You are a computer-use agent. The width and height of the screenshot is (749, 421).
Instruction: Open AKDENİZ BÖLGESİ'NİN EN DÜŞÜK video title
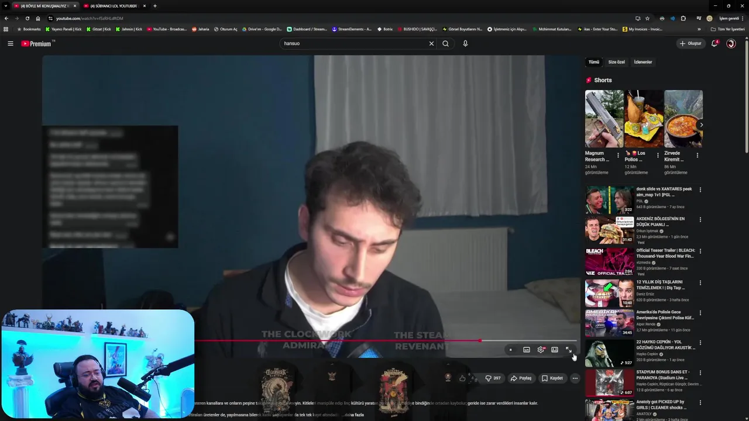click(661, 222)
